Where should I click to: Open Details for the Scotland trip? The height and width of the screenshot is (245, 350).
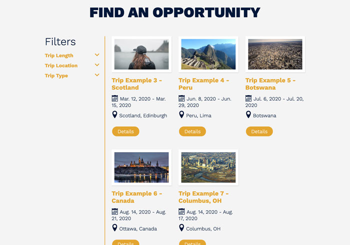[x=125, y=131]
